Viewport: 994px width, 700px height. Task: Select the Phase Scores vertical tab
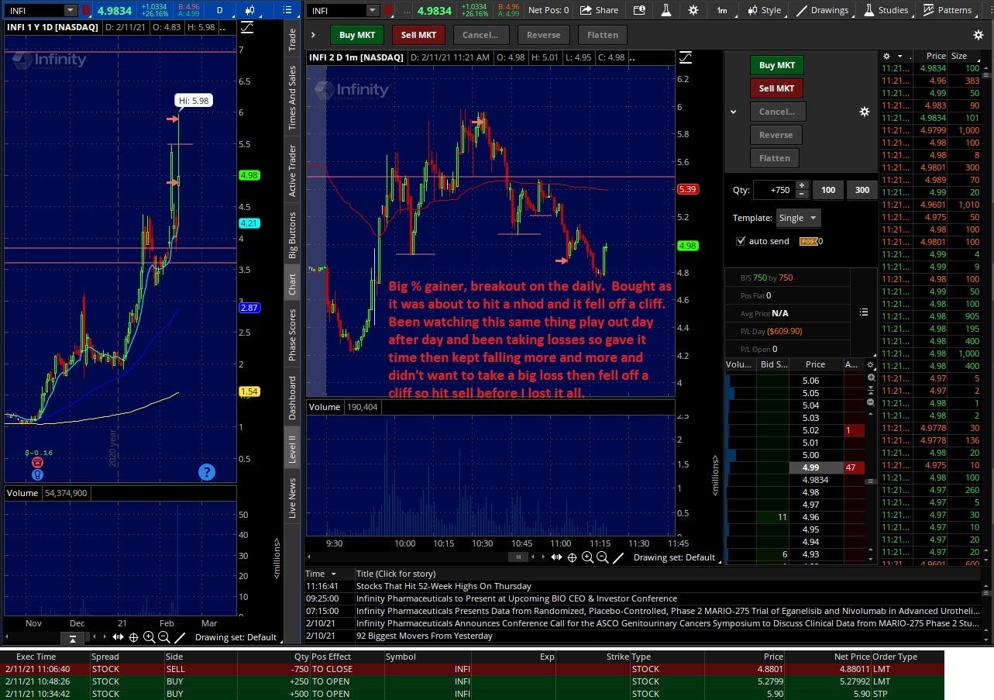pos(292,335)
